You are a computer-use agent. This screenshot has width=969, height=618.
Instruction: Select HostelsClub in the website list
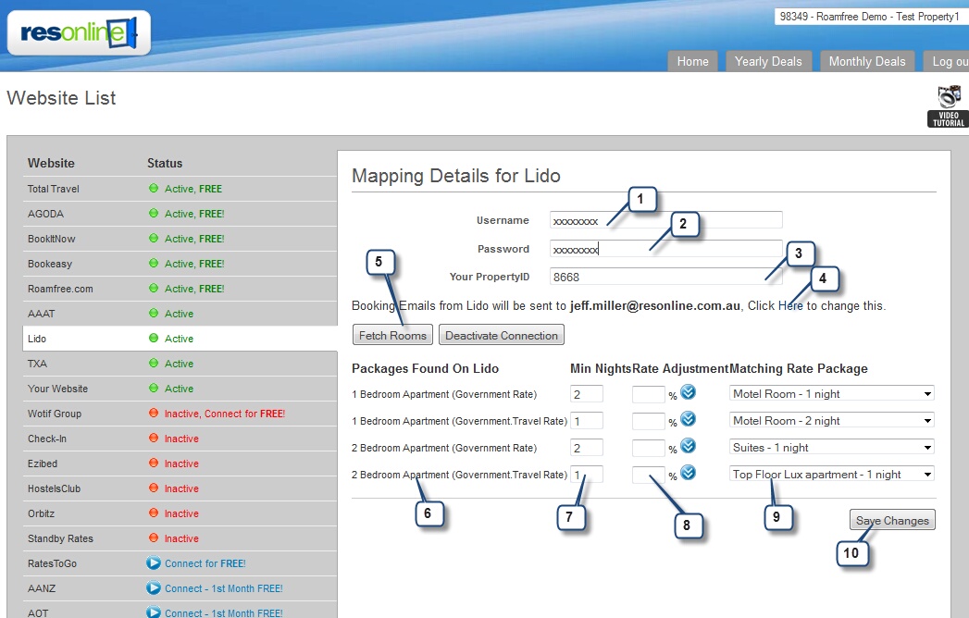(x=180, y=488)
